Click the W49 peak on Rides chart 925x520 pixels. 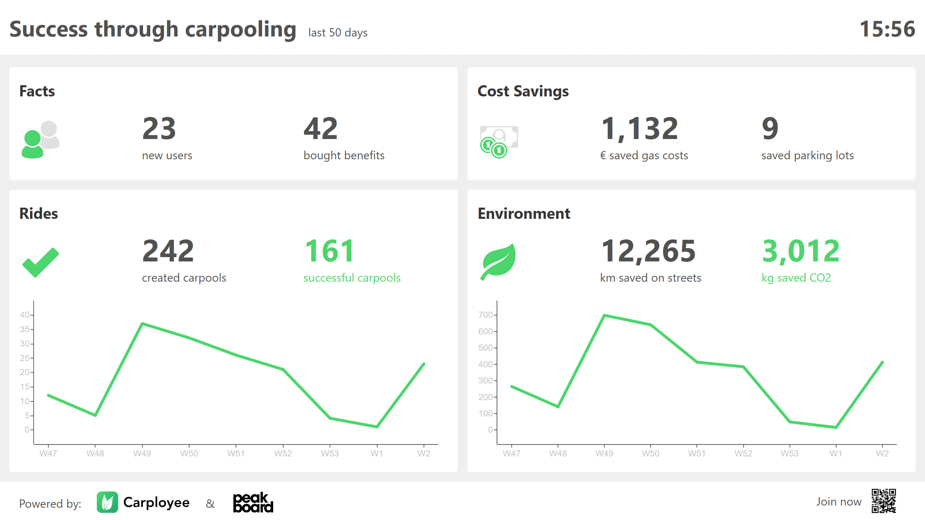(142, 324)
